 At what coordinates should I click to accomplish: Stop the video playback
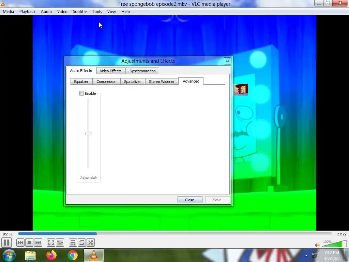pyautogui.click(x=29, y=243)
